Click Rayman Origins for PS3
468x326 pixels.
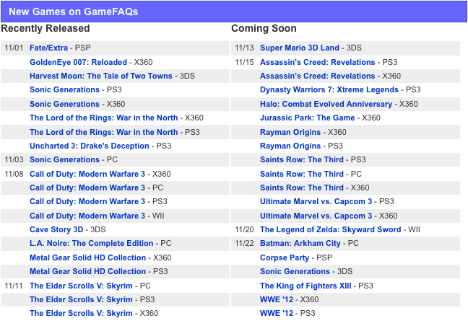(x=290, y=146)
